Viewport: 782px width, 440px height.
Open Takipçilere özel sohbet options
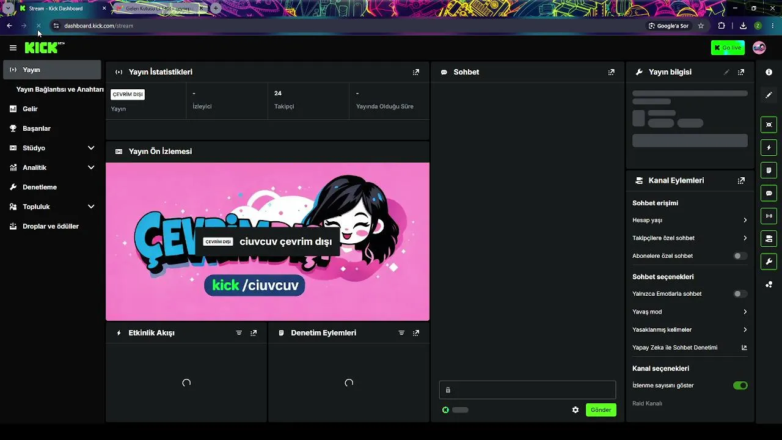point(690,238)
